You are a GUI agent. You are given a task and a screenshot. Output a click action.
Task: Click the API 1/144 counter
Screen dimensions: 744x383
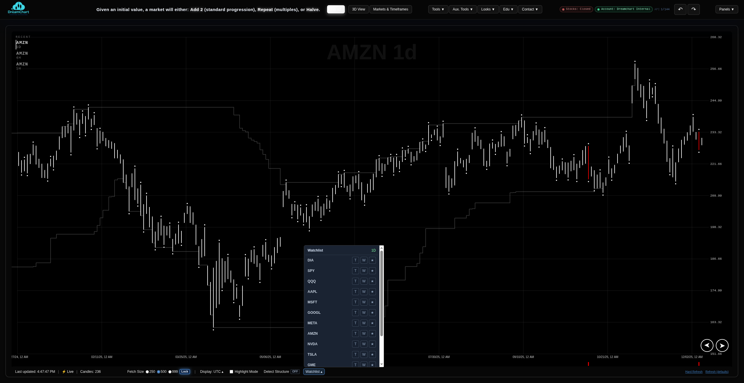point(662,9)
